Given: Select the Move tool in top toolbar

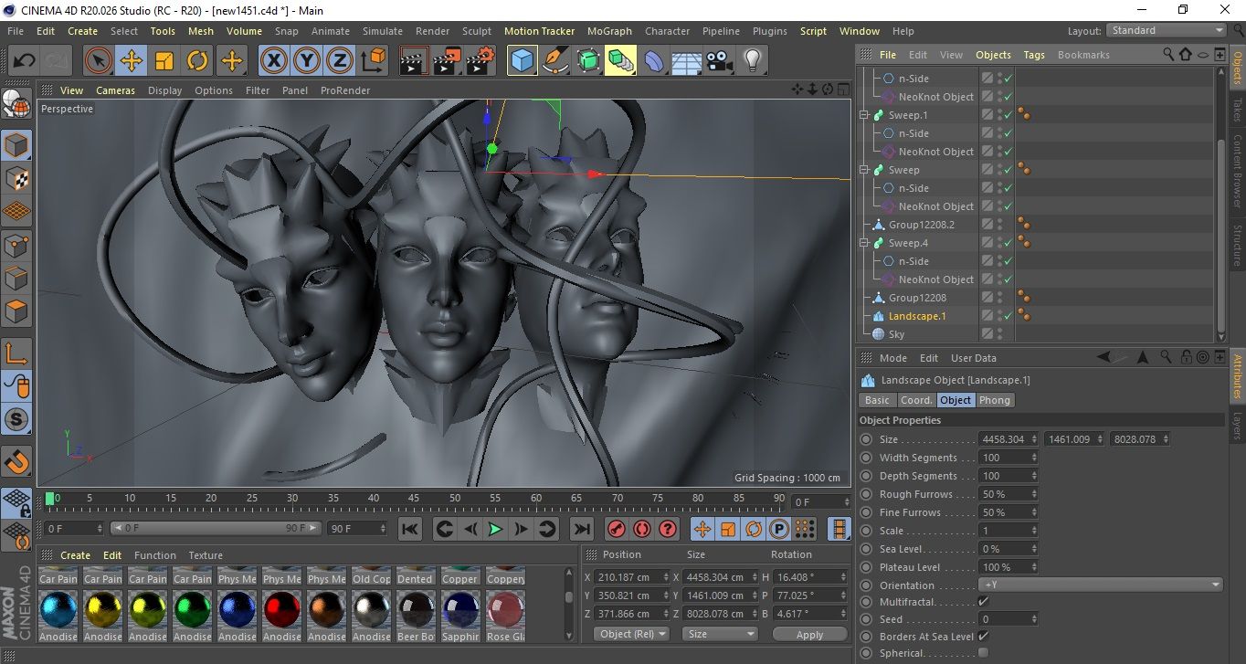Looking at the screenshot, I should [131, 61].
